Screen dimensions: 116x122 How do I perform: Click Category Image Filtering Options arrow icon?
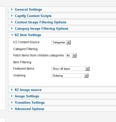pyautogui.click(x=12, y=28)
